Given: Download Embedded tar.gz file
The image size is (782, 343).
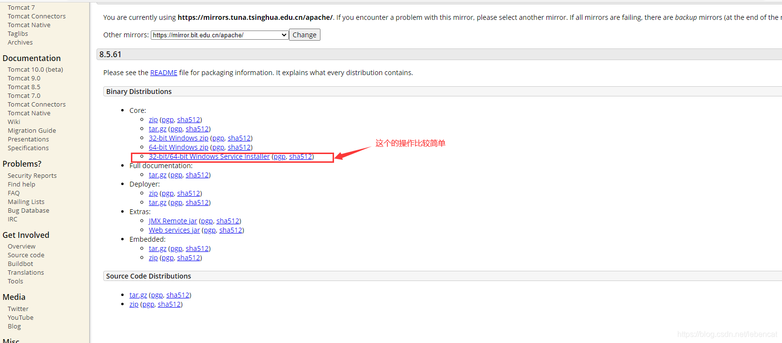Looking at the screenshot, I should coord(158,249).
